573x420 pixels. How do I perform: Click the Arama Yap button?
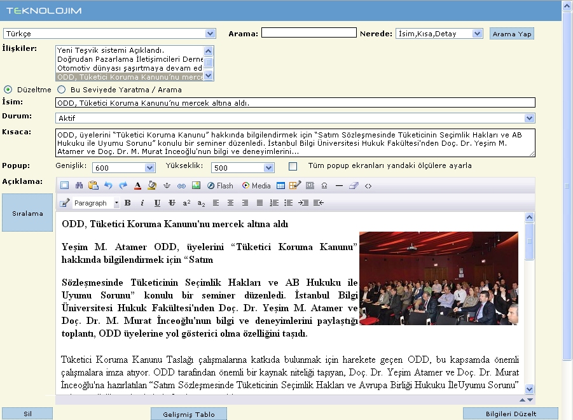[511, 34]
